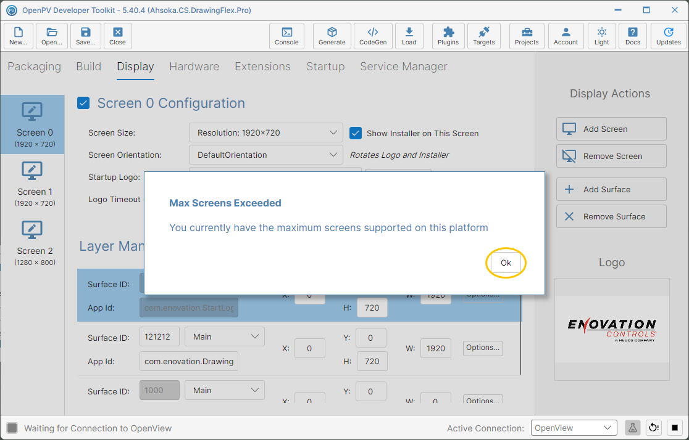Switch to the Packaging tab
689x440 pixels.
point(35,67)
